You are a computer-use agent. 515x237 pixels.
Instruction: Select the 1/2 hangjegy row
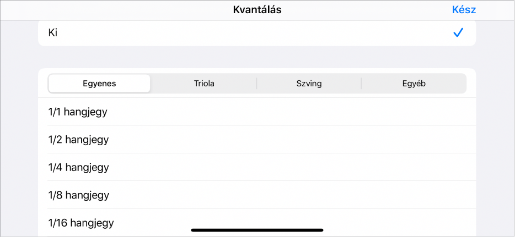pyautogui.click(x=256, y=140)
